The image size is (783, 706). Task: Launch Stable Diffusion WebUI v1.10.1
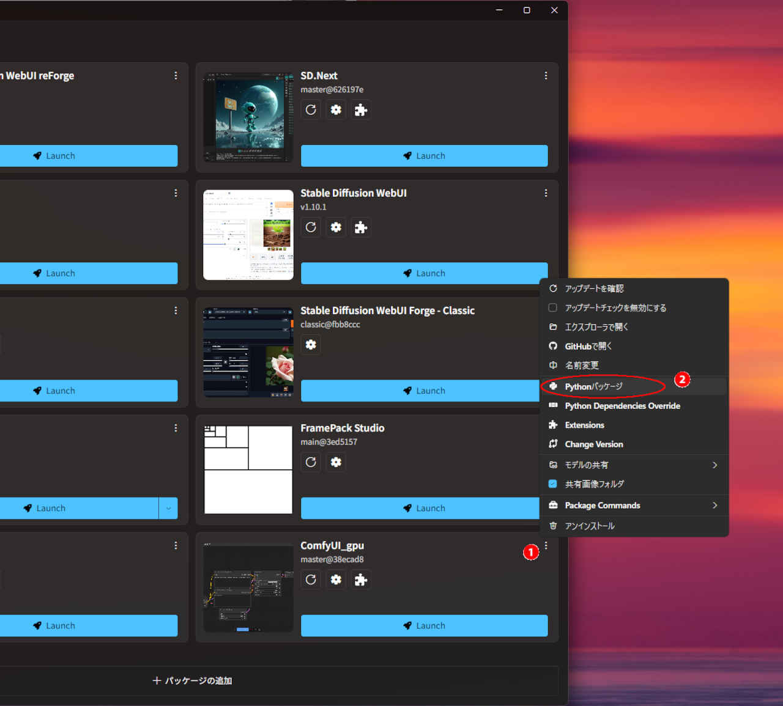pyautogui.click(x=424, y=273)
